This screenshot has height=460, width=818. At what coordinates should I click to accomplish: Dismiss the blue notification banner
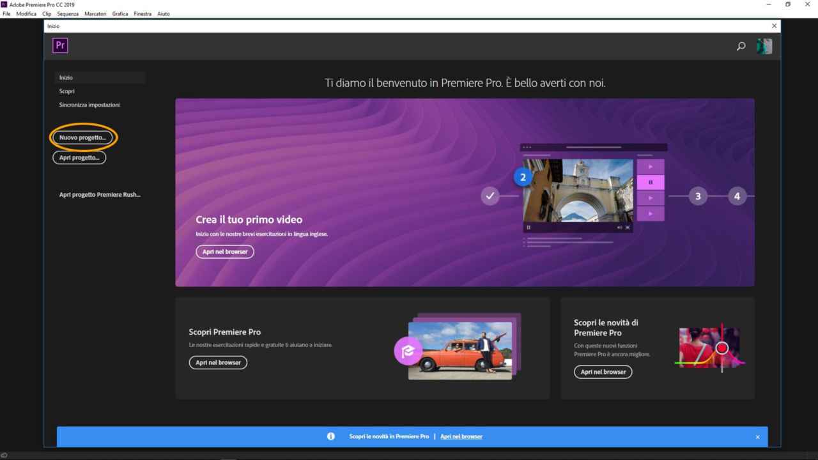click(x=757, y=437)
